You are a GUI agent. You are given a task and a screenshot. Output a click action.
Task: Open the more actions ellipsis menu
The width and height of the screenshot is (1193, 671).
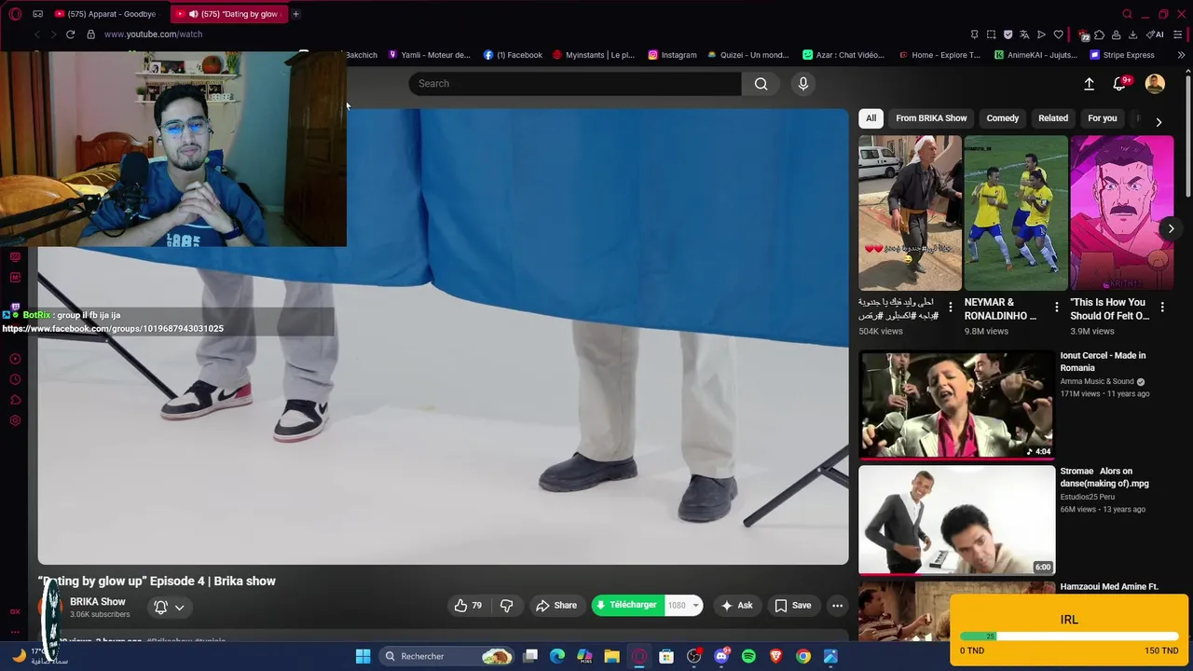[x=837, y=606]
